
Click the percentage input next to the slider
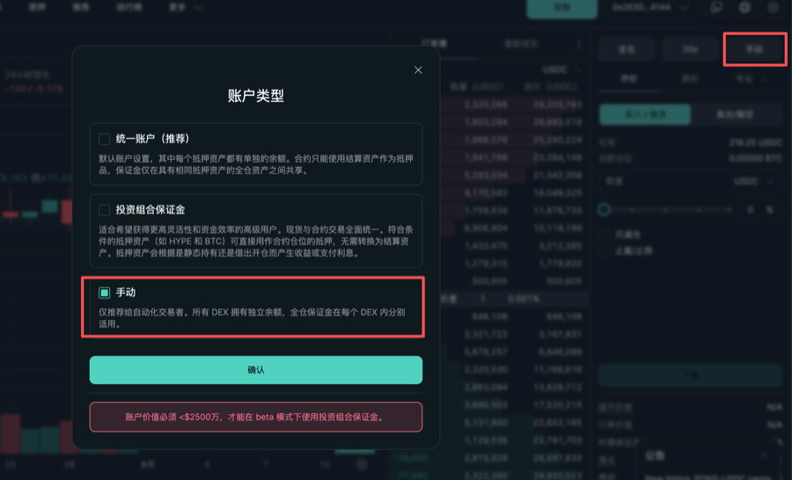(x=759, y=209)
